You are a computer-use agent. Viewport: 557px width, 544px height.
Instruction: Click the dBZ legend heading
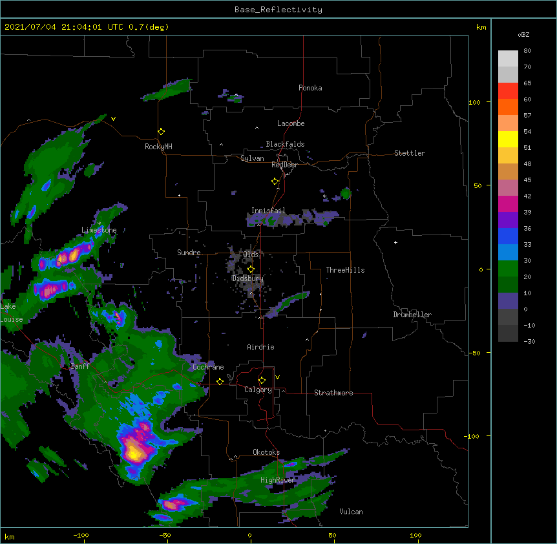point(523,34)
